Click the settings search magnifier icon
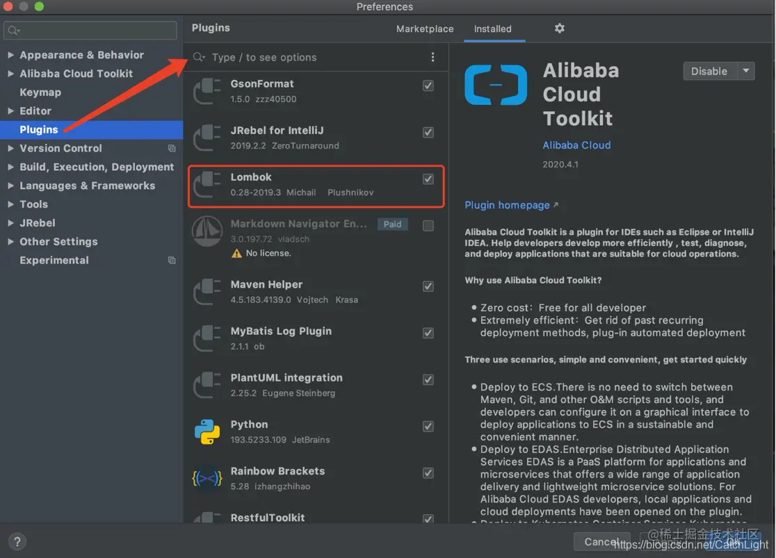 click(14, 31)
